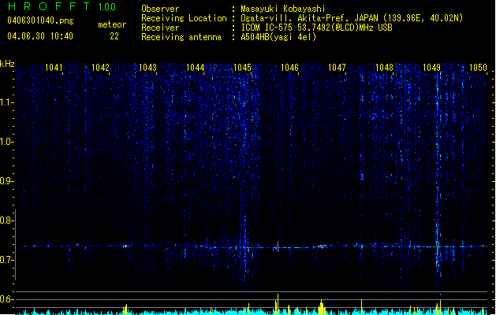Click the date and time 04.06.30 10:40

pos(40,36)
